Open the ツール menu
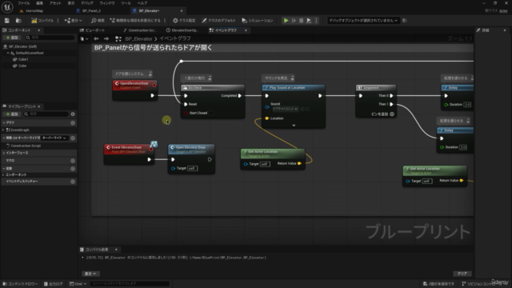Viewport: 512px width, 288px height. [x=126, y=3]
